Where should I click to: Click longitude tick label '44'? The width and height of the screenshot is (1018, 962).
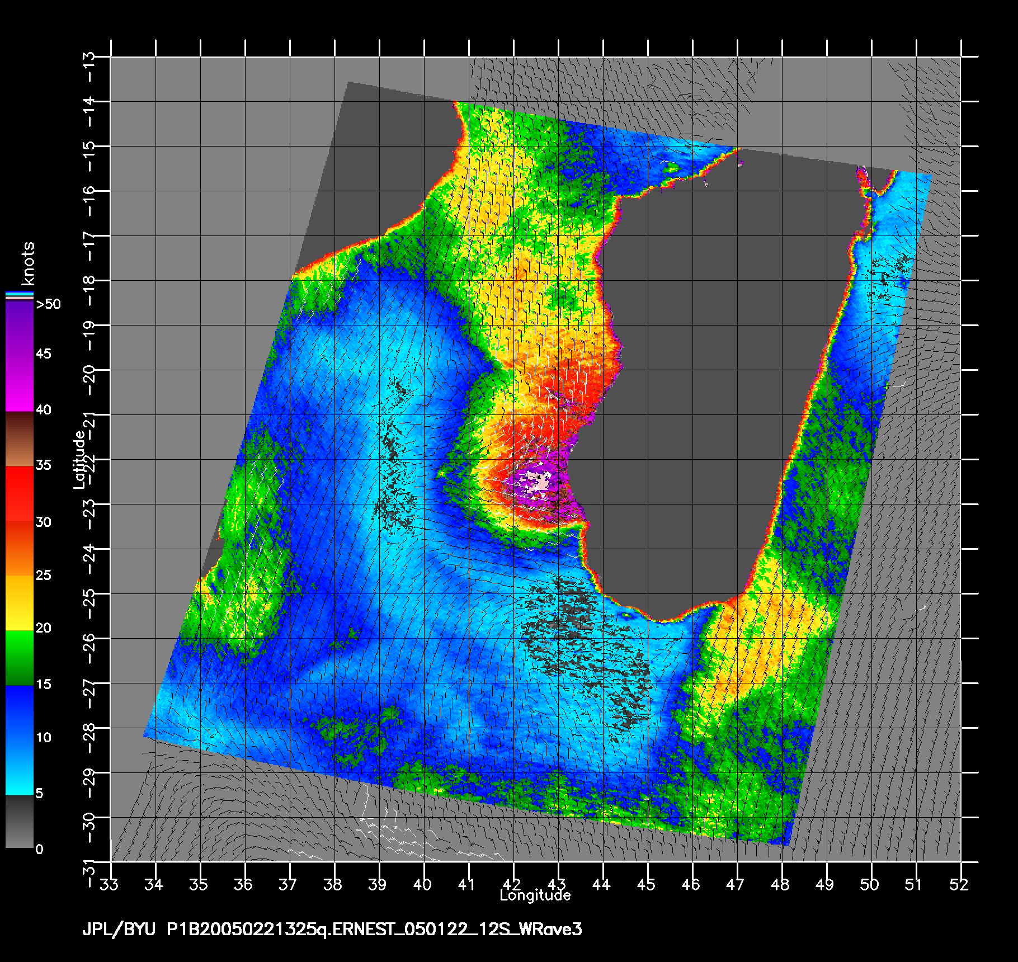pyautogui.click(x=602, y=884)
